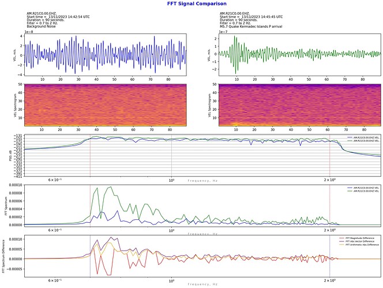Click green legend entry in FFT Spectrum plot

[x=363, y=191]
